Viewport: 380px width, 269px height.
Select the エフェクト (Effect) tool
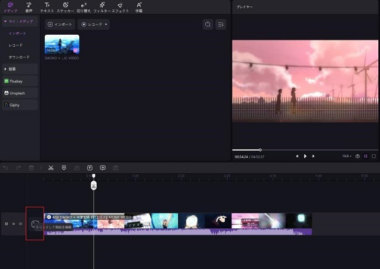pos(121,7)
